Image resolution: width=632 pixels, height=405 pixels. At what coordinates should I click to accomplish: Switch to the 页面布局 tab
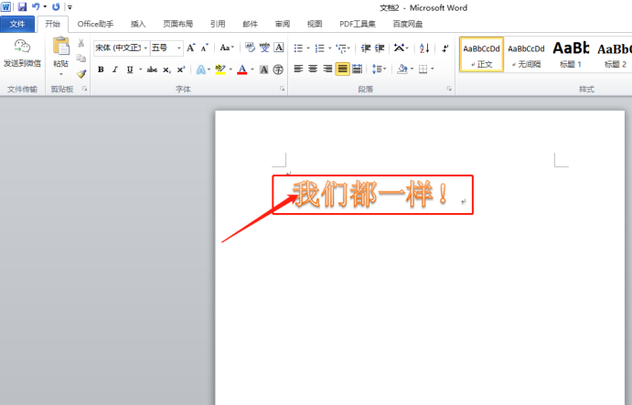[177, 24]
